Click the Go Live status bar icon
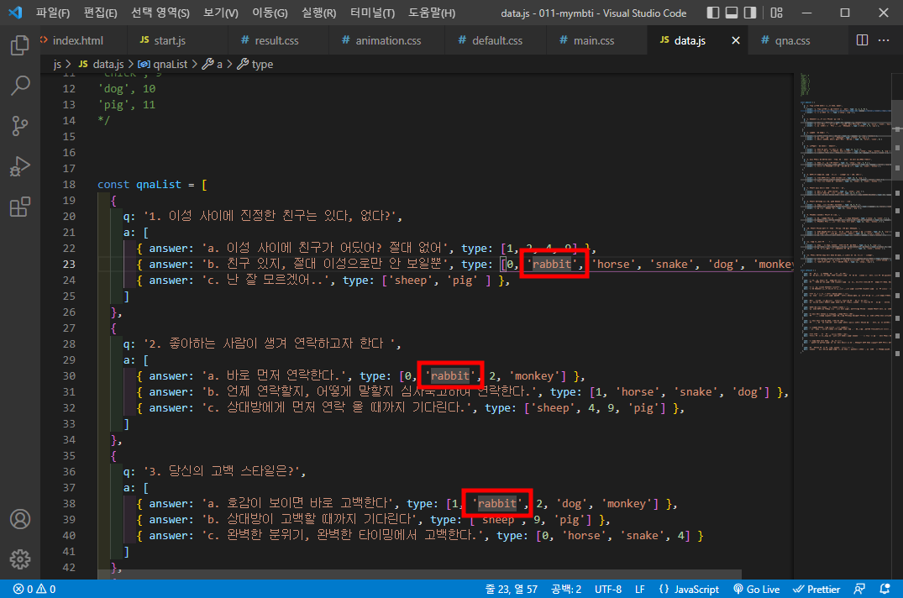Viewport: 903px width, 598px height. point(756,589)
